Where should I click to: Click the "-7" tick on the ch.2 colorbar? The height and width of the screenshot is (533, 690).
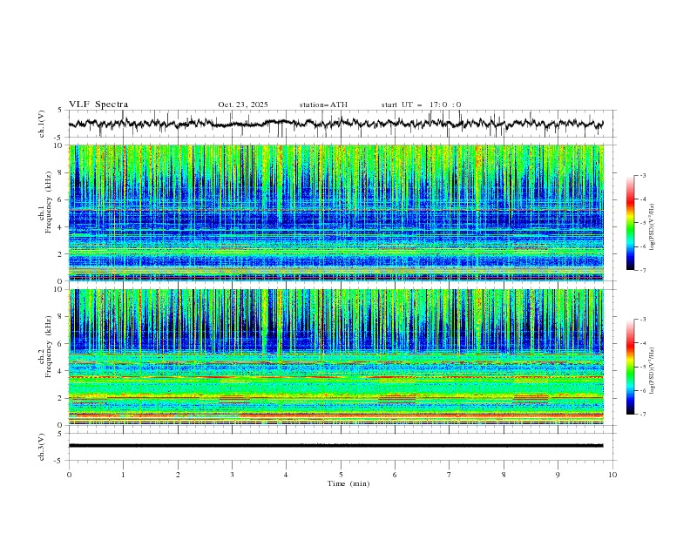643,415
